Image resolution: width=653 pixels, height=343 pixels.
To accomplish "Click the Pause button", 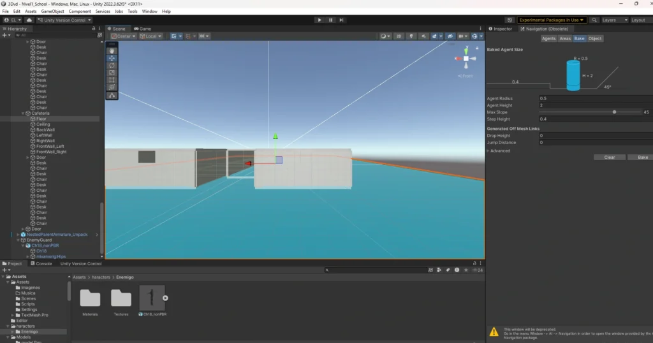I will [x=330, y=20].
